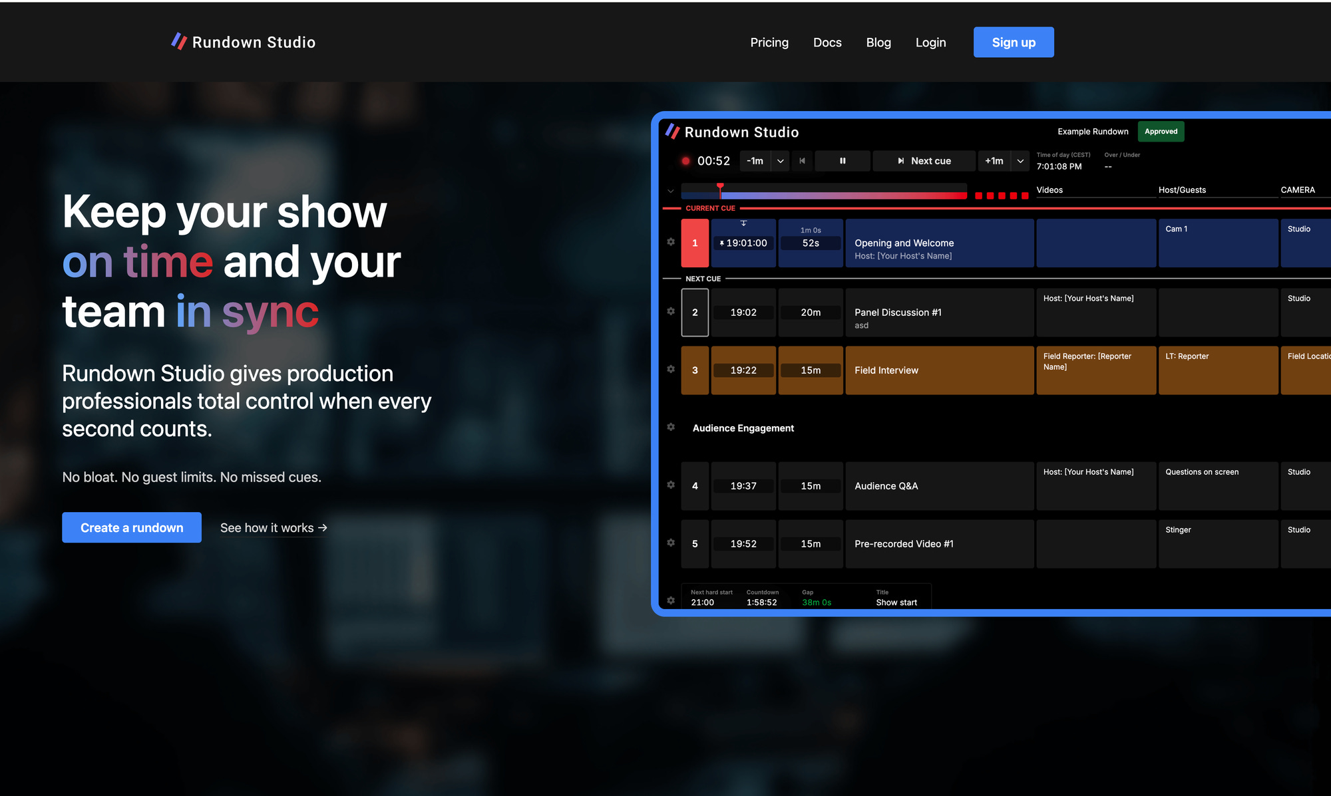Click gear icon beside Audience Engagement heading

click(x=671, y=427)
